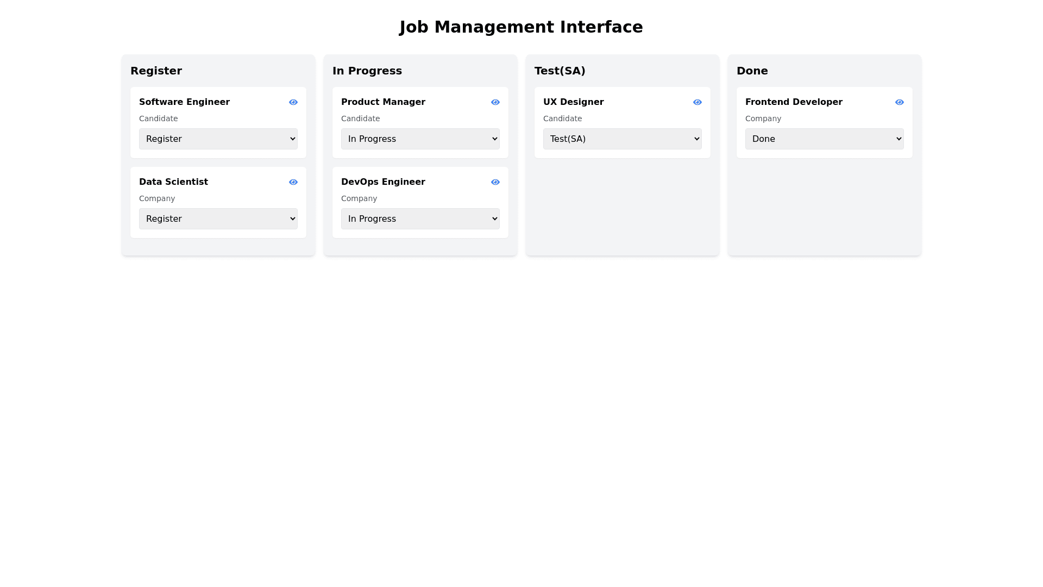Image resolution: width=1043 pixels, height=587 pixels.
Task: Open Frontend Developer Done dropdown
Action: (x=824, y=139)
